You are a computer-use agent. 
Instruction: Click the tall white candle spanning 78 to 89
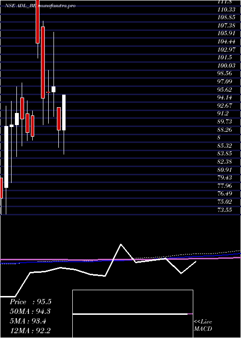(x=6, y=157)
